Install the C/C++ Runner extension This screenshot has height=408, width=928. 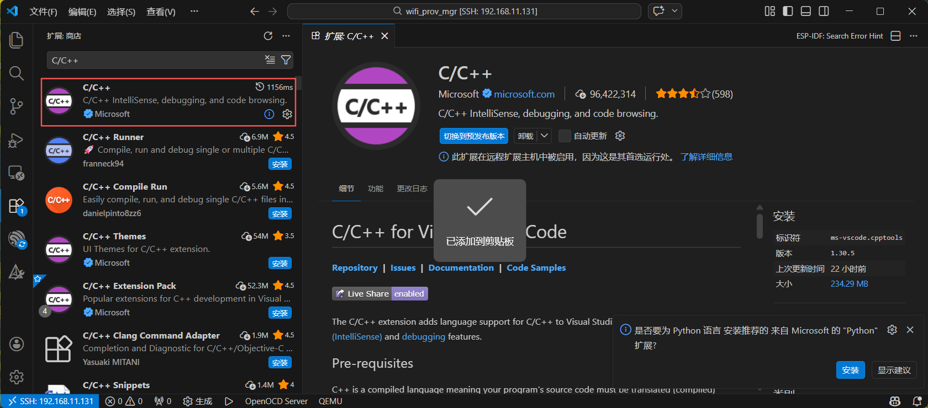(280, 164)
